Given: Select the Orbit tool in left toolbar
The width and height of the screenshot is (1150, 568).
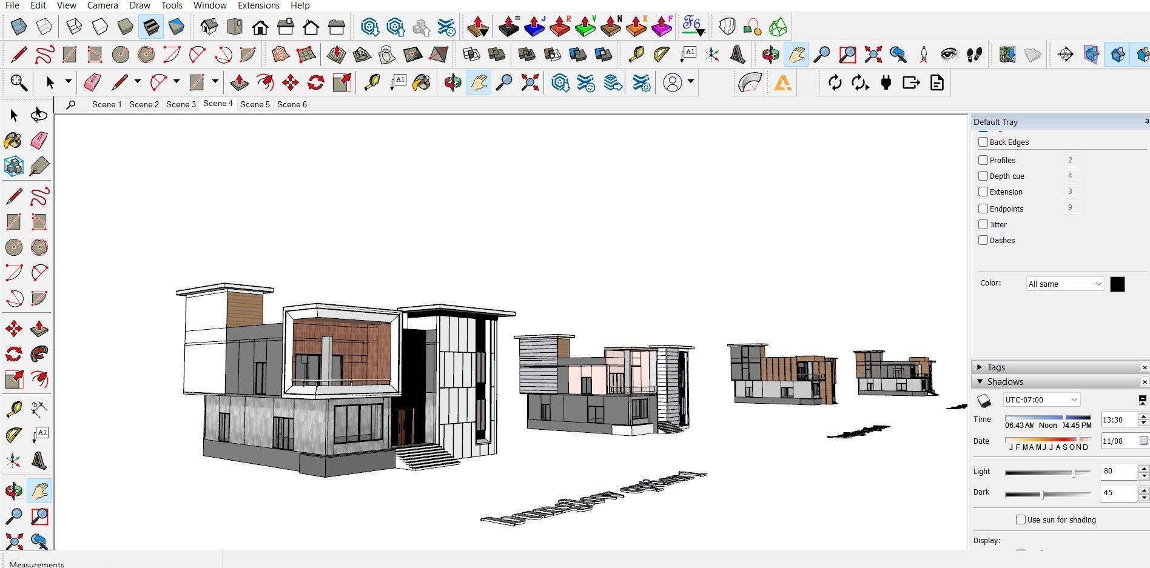Looking at the screenshot, I should click(x=13, y=491).
